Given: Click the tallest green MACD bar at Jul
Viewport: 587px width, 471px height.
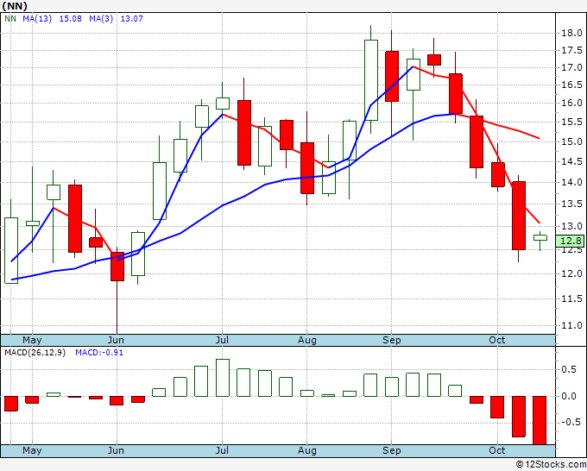Looking at the screenshot, I should tap(223, 378).
